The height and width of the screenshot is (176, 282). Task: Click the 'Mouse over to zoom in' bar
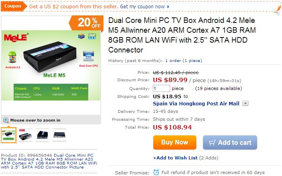35,120
